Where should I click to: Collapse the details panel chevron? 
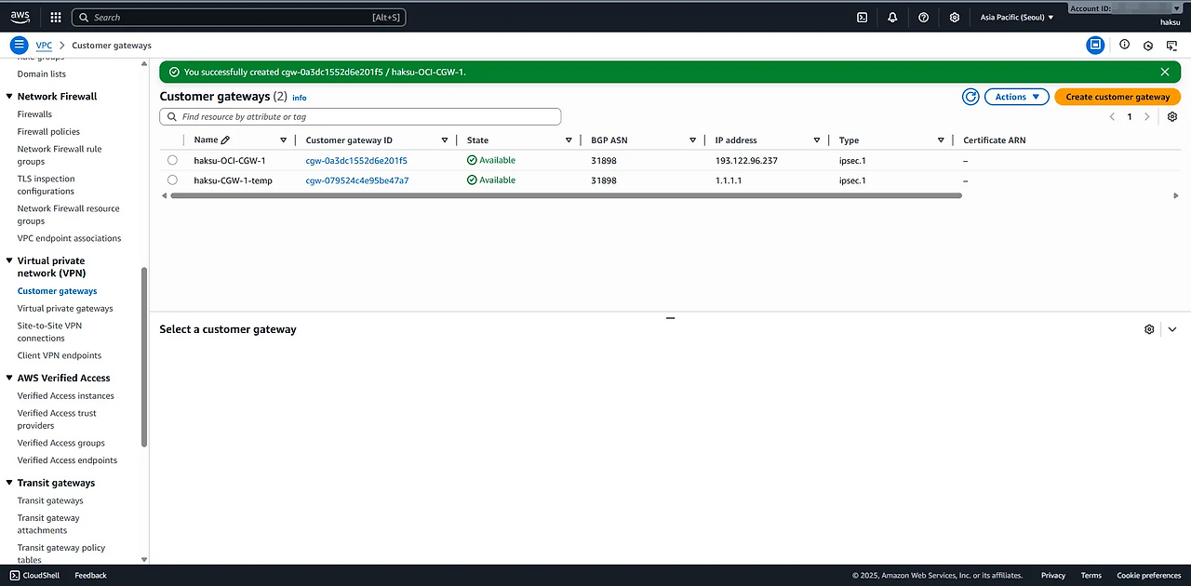[x=1172, y=329]
